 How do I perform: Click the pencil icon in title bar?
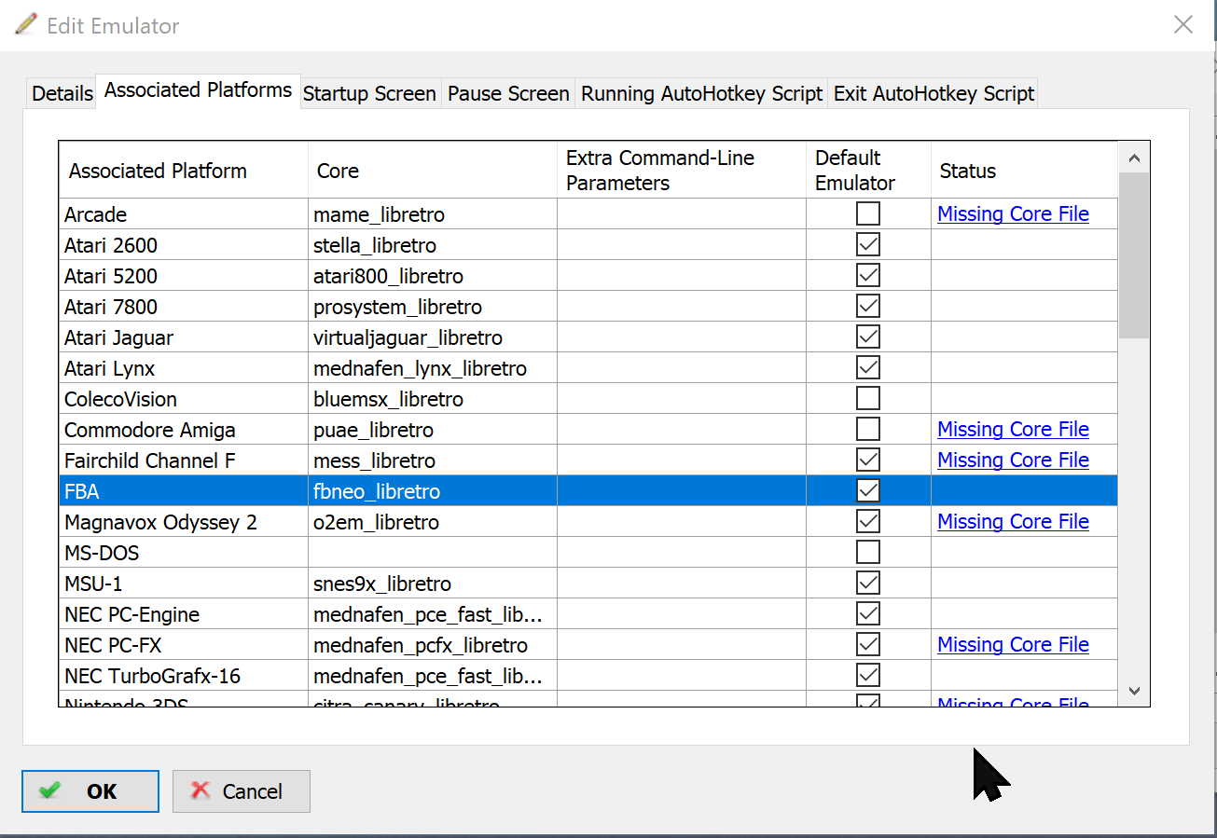click(x=26, y=24)
